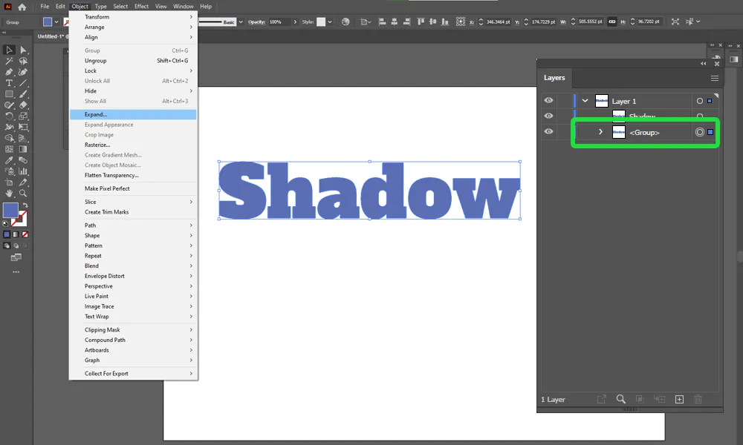Image resolution: width=743 pixels, height=445 pixels.
Task: Select the Gradient tool
Action: [23, 149]
